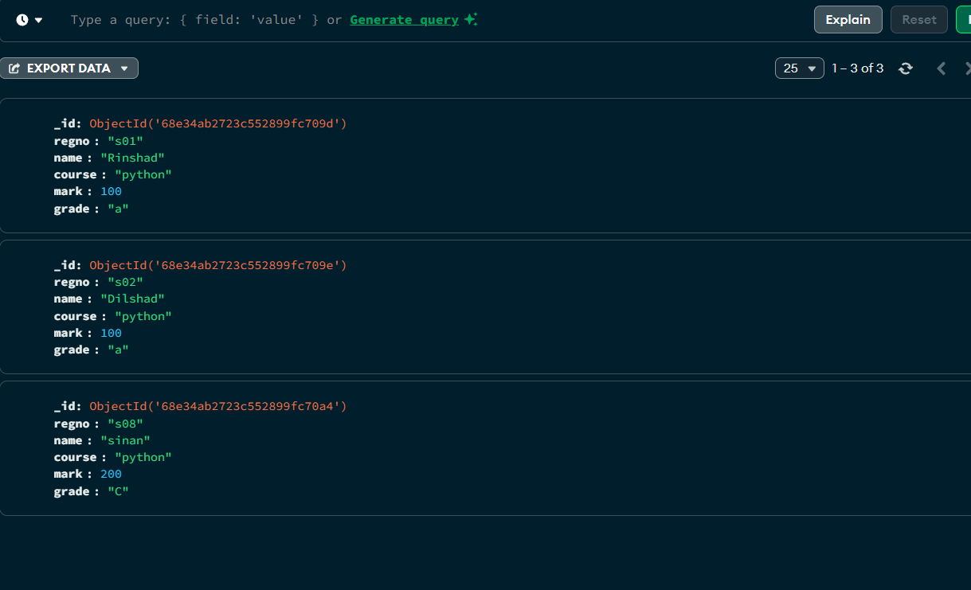Go to the next page of documents

point(966,68)
